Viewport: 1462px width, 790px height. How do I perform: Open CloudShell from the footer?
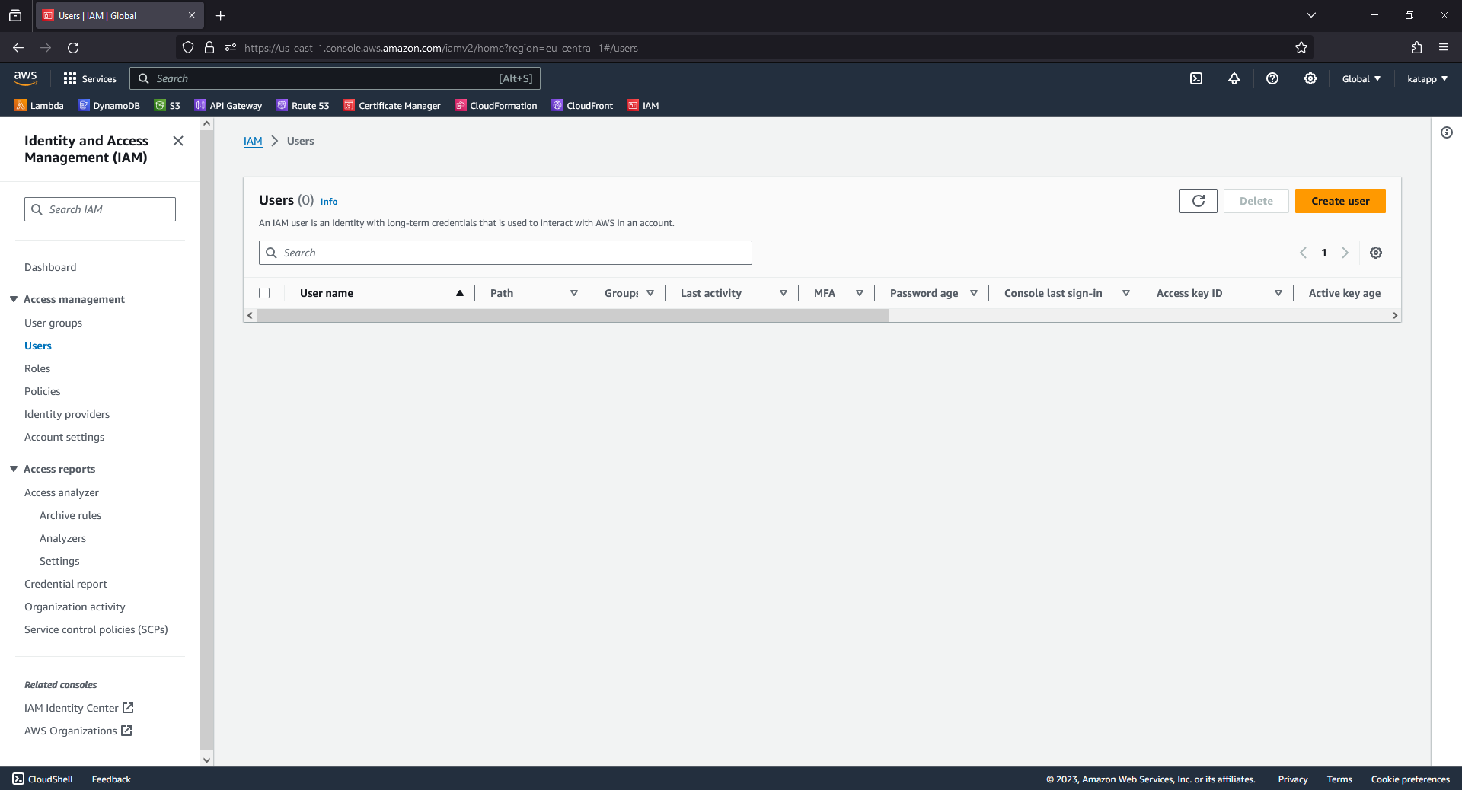point(43,779)
